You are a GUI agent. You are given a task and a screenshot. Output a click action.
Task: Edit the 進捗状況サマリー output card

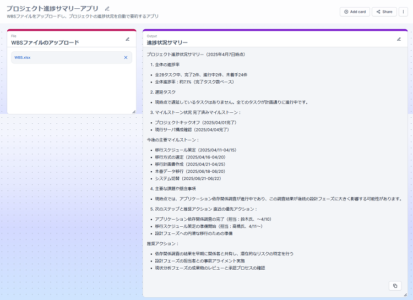click(399, 39)
